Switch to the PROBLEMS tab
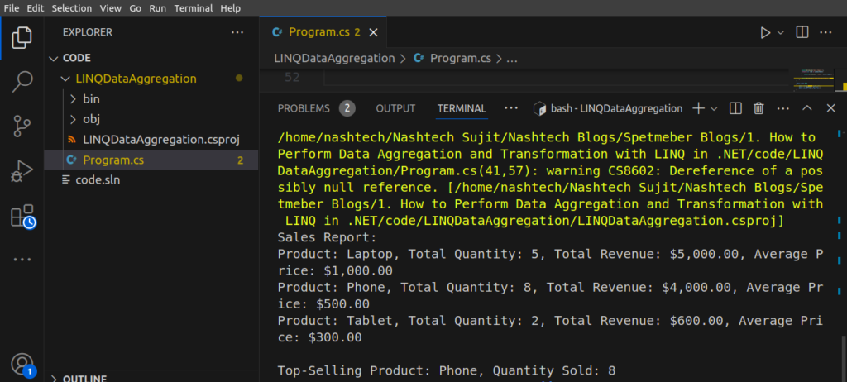 304,108
